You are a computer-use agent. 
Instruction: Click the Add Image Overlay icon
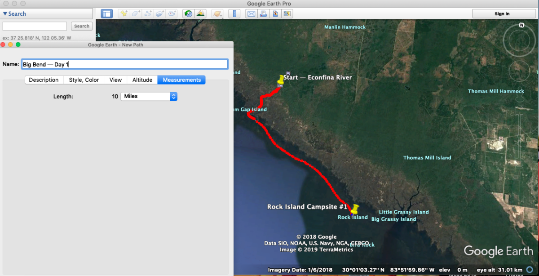[160, 14]
